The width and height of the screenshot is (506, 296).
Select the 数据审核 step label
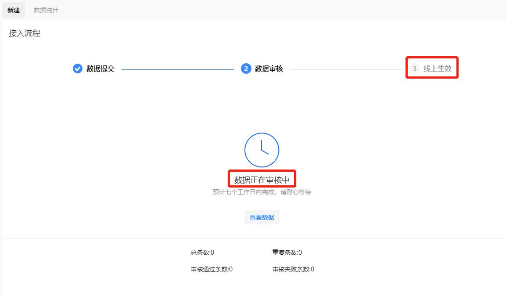pos(269,69)
